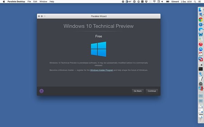Click the volume icon in menu bar
The image size is (204, 127).
[x=162, y=2]
